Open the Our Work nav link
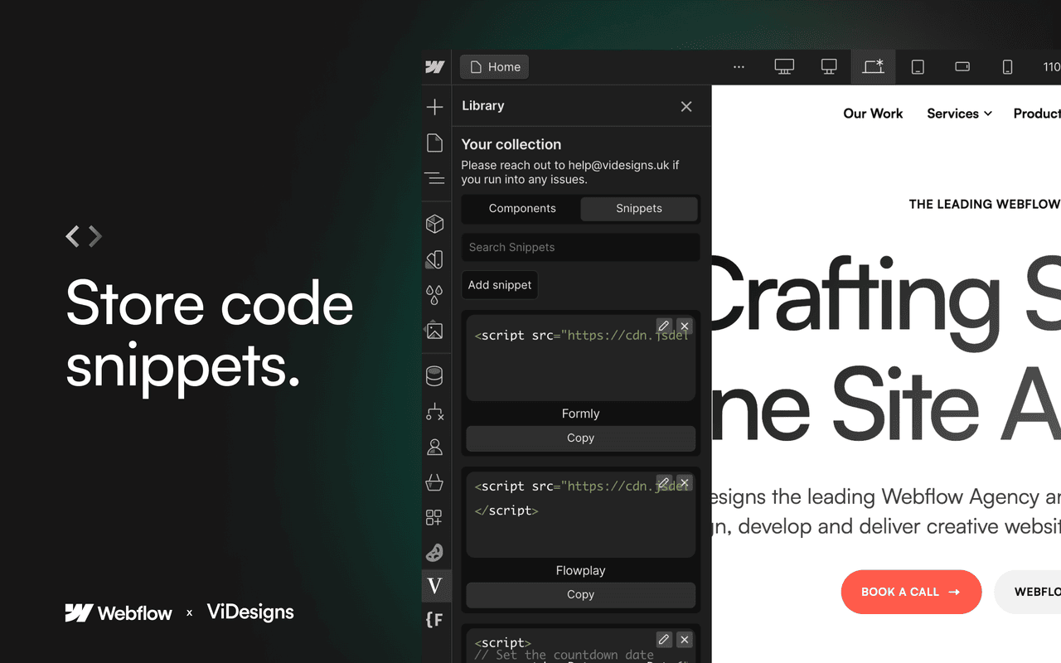The width and height of the screenshot is (1061, 663). pyautogui.click(x=873, y=114)
